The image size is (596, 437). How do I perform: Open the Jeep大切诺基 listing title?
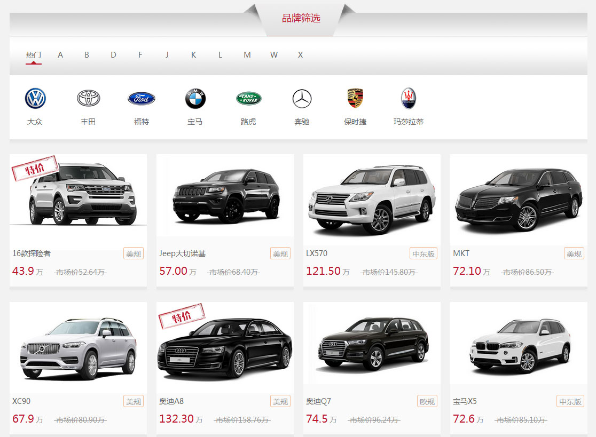coord(182,253)
